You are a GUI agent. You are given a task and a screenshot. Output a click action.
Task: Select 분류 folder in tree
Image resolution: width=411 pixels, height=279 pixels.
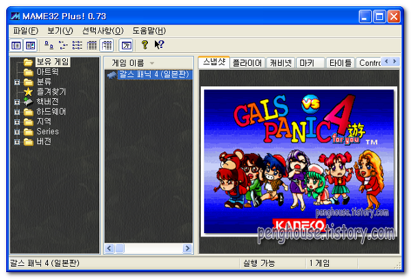(44, 82)
